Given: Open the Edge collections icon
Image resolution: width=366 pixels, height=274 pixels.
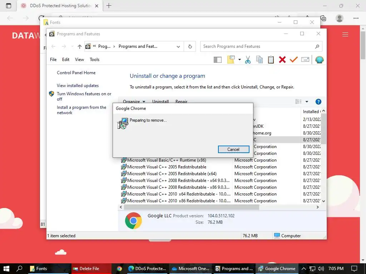Looking at the screenshot, I should (323, 18).
